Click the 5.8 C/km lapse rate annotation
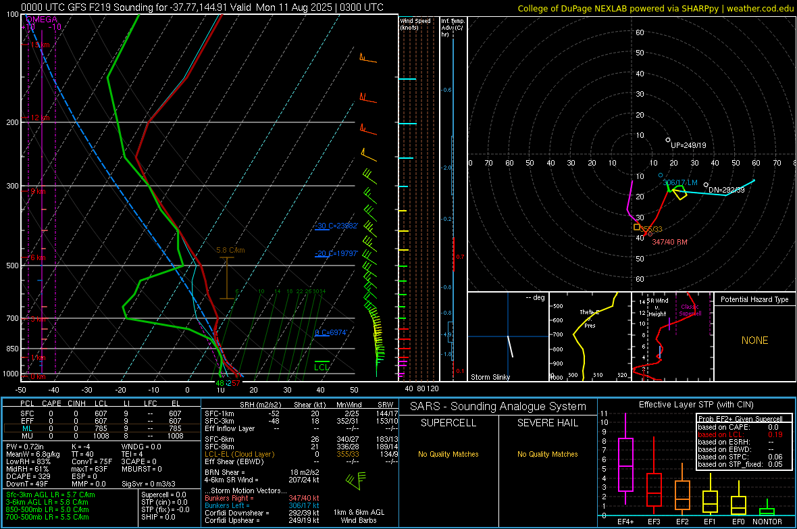The height and width of the screenshot is (529, 797). coord(230,250)
